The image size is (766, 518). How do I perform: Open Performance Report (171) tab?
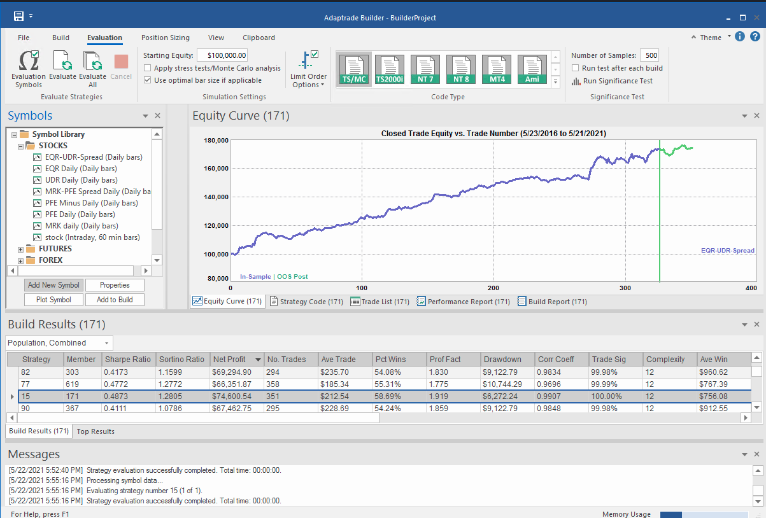tap(464, 302)
